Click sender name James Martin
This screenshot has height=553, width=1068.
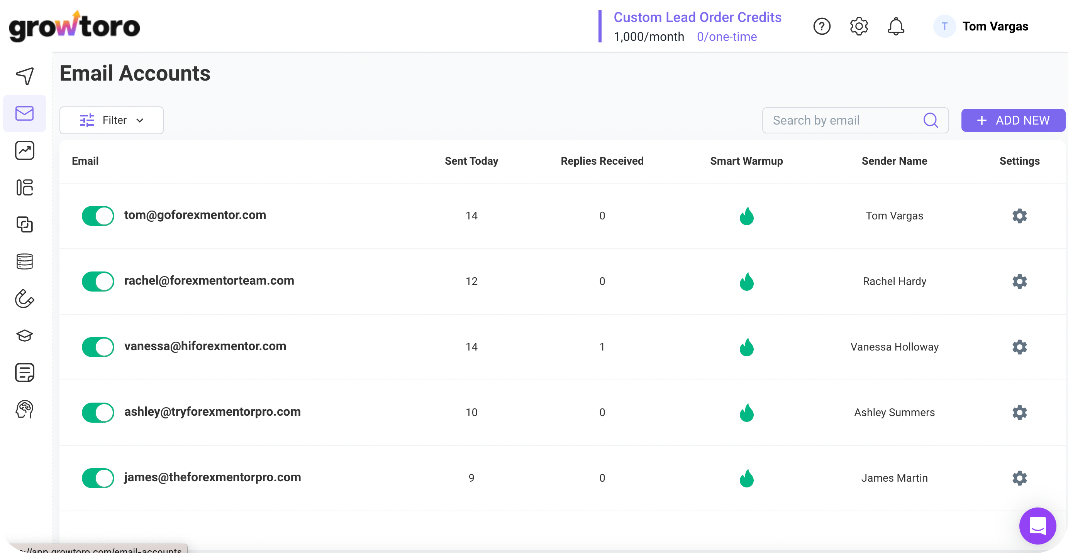tap(894, 478)
